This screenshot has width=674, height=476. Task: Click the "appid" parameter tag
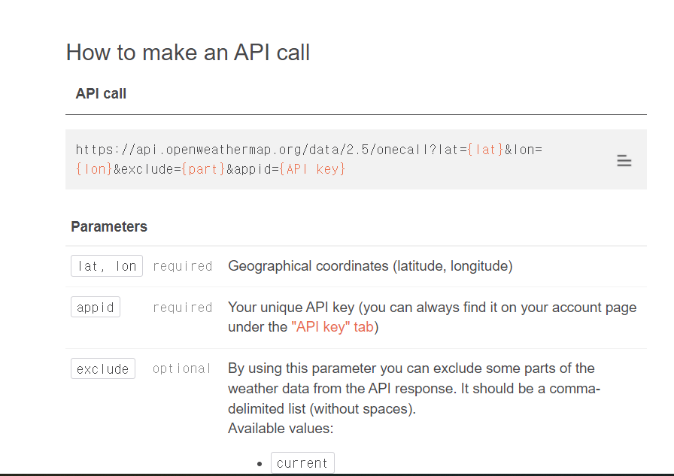pos(96,307)
